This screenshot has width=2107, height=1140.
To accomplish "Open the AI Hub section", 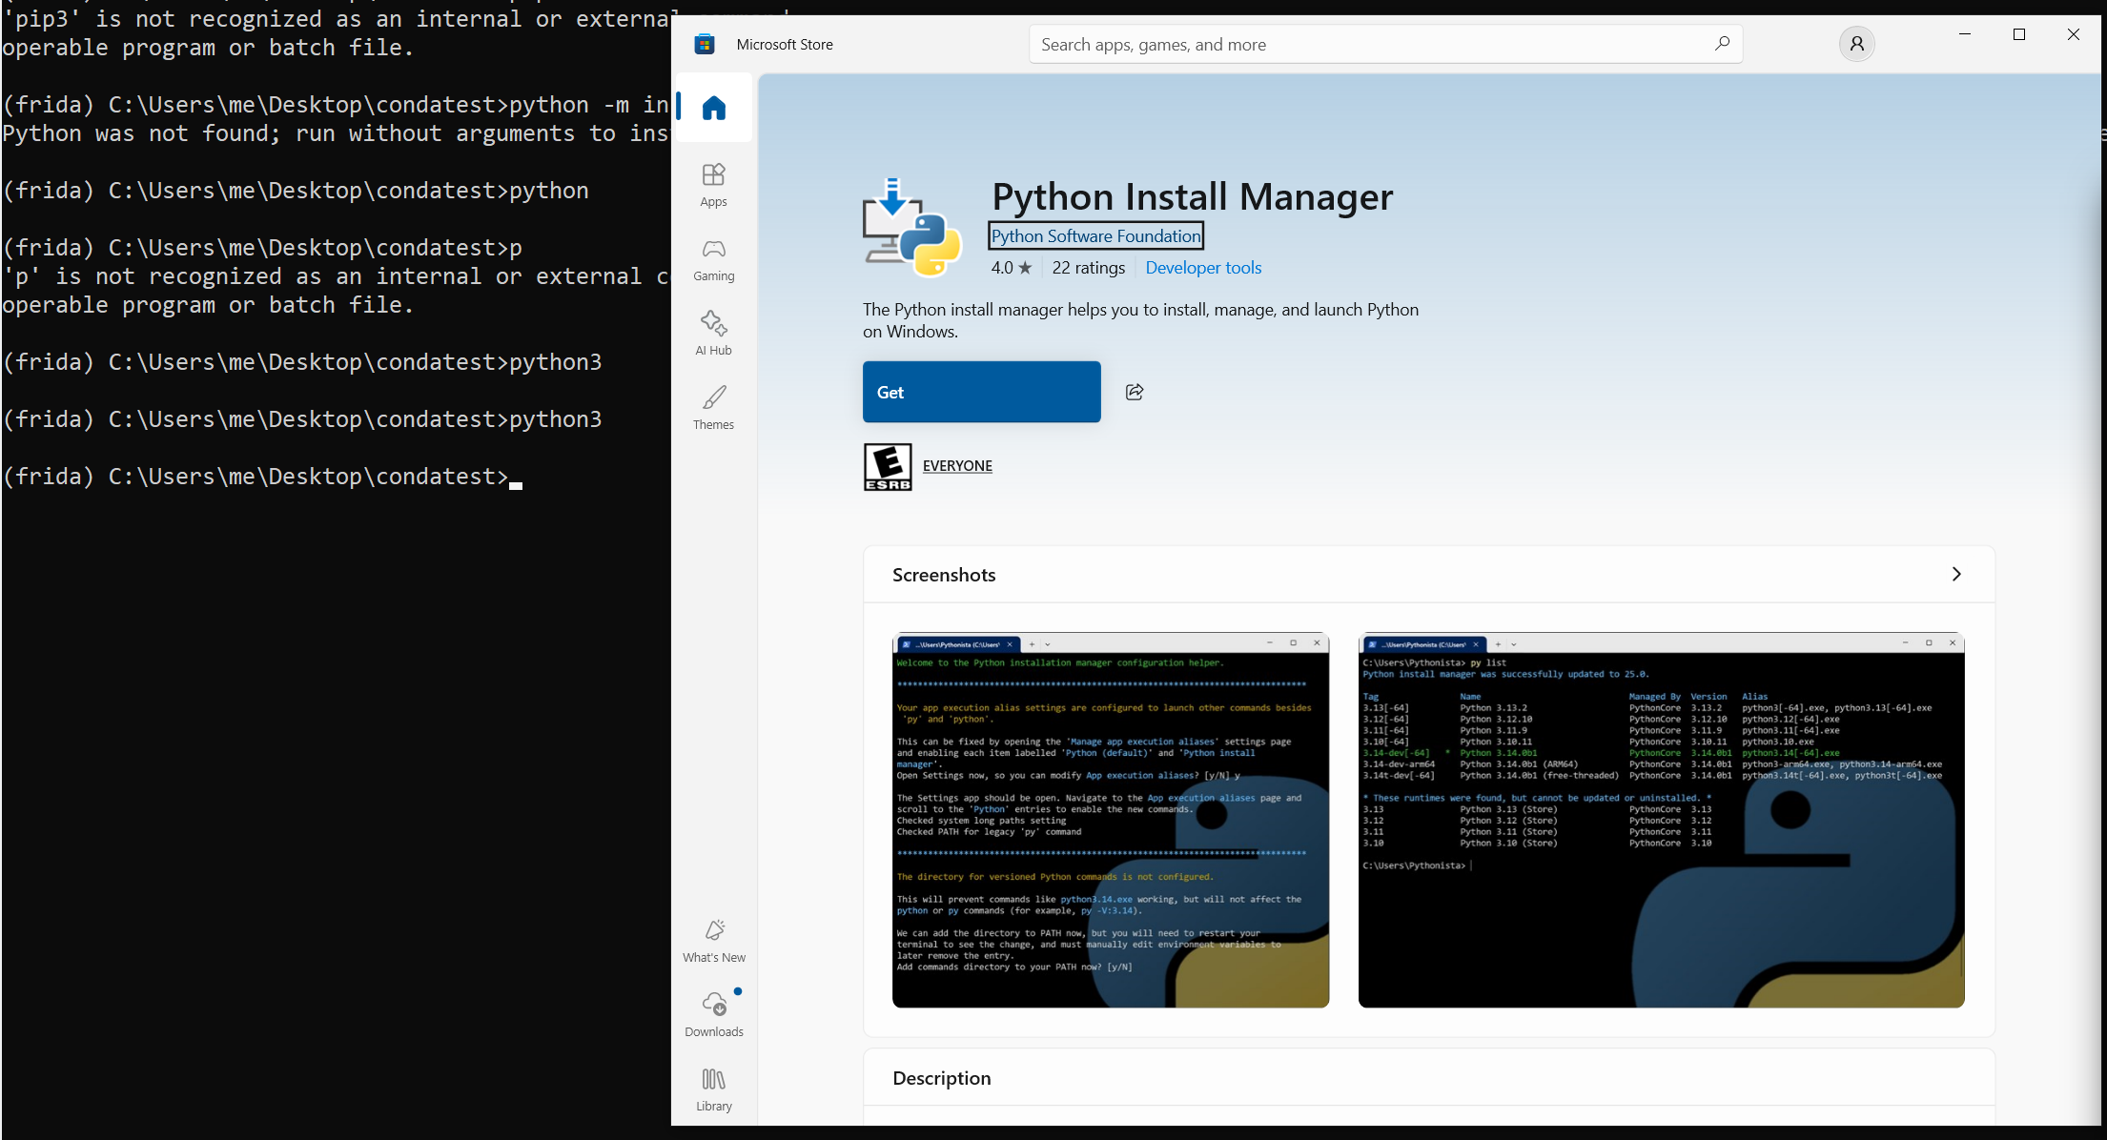I will tap(713, 334).
